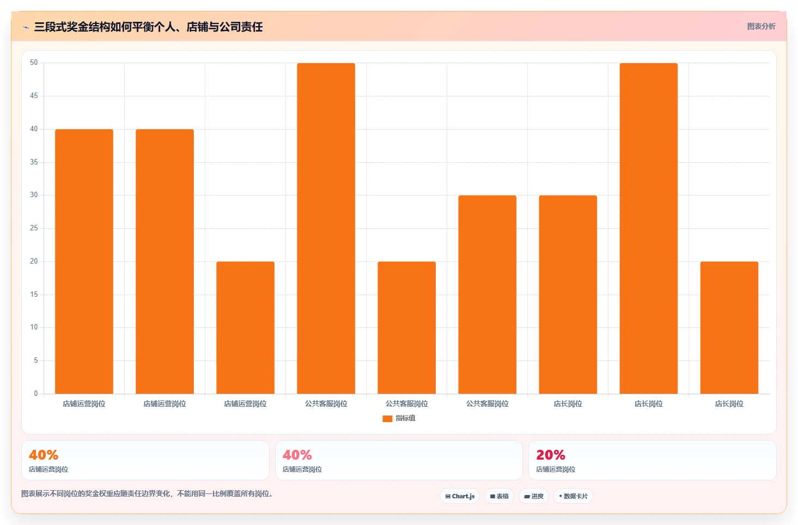Click the y-axis label 15
The width and height of the screenshot is (798, 525).
pos(34,295)
